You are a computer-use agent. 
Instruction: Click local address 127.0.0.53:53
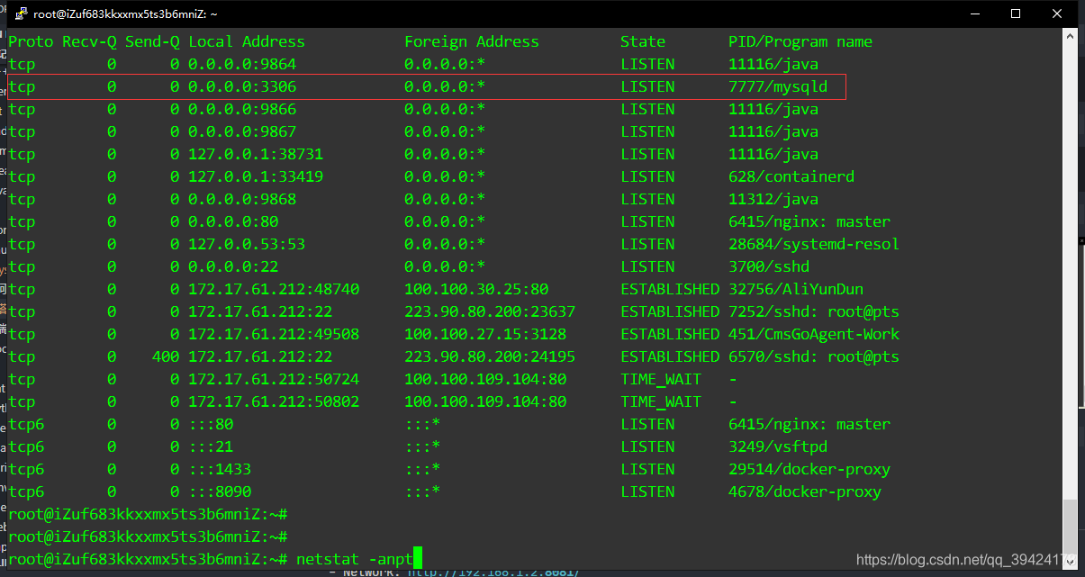[x=247, y=244]
